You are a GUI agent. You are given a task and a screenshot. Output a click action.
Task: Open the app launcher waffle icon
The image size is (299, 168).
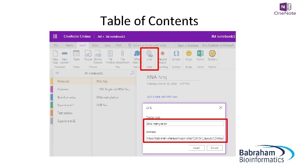(x=55, y=36)
